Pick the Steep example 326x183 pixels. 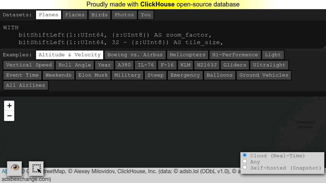(x=156, y=75)
